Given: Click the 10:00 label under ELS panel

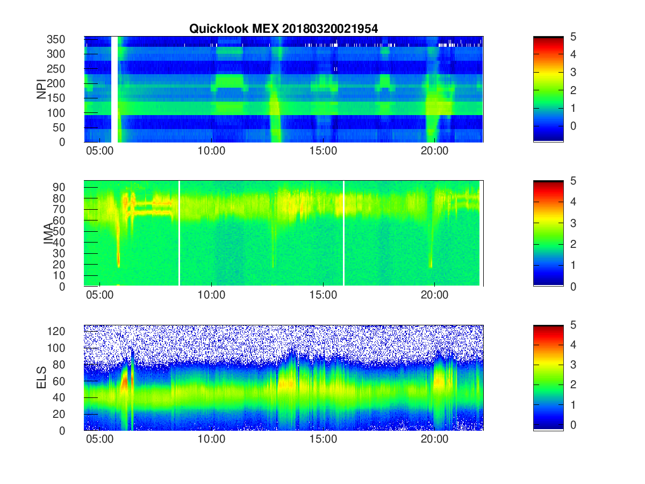Looking at the screenshot, I should point(211,439).
